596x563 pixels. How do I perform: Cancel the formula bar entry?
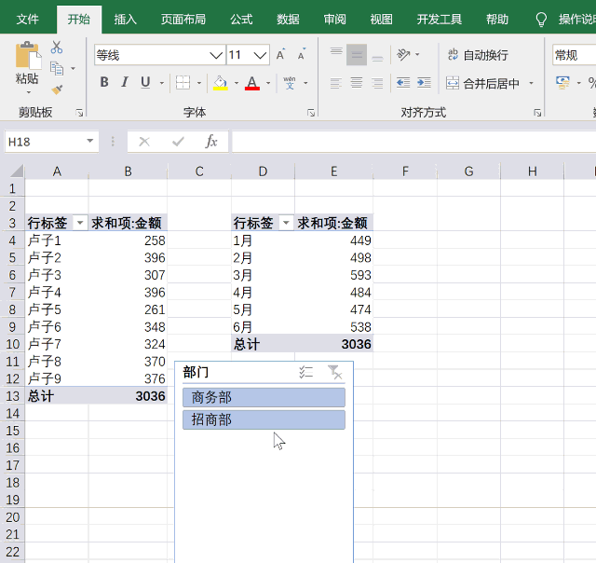pyautogui.click(x=144, y=142)
